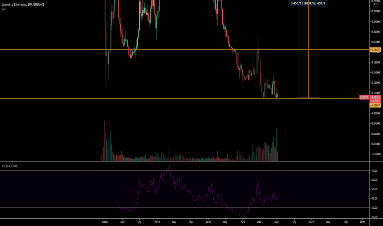The height and width of the screenshot is (226, 383).
Task: Click the RSI peak above 70 in 2019
Action: (x=169, y=166)
